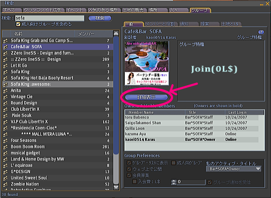Switch to the すべて search tab
The height and width of the screenshot is (198, 271).
click(x=12, y=10)
